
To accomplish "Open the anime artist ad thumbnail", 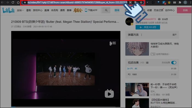I will pos(137,49).
